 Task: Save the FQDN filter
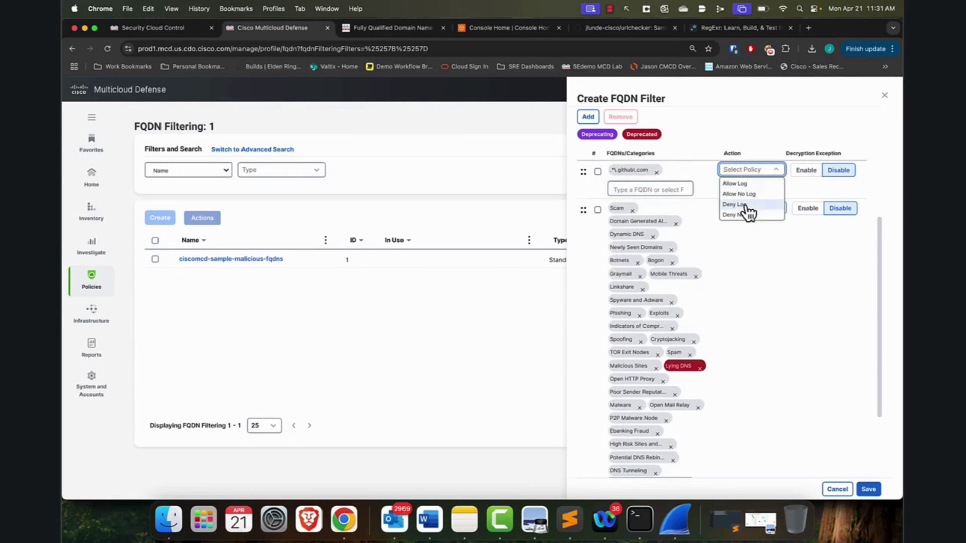[868, 489]
